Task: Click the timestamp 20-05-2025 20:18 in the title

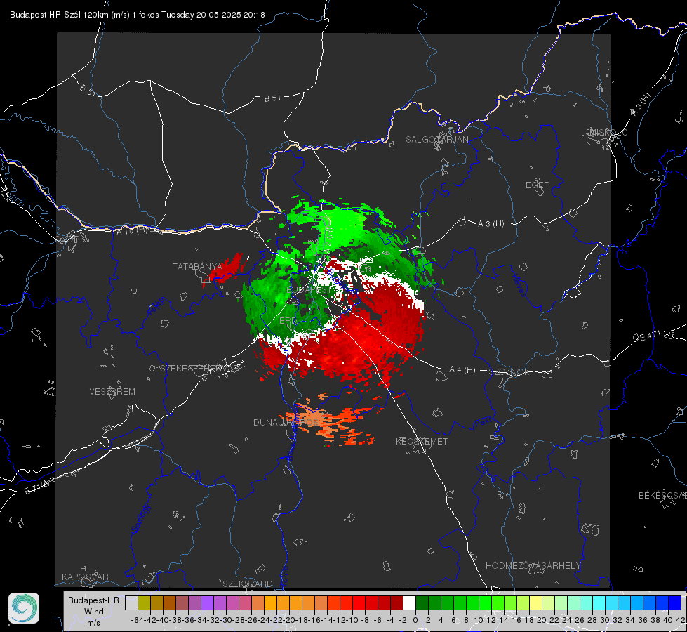Action: (230, 15)
